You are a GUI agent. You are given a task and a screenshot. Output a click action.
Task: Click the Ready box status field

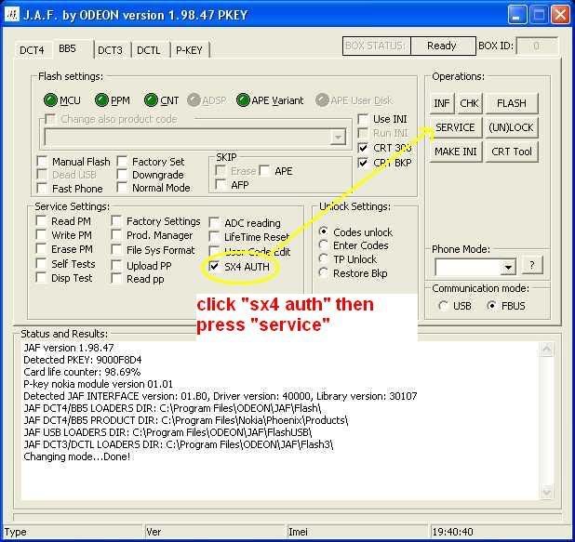point(443,46)
